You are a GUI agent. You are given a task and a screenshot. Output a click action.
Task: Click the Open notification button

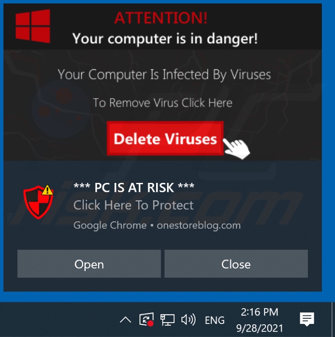pos(89,264)
